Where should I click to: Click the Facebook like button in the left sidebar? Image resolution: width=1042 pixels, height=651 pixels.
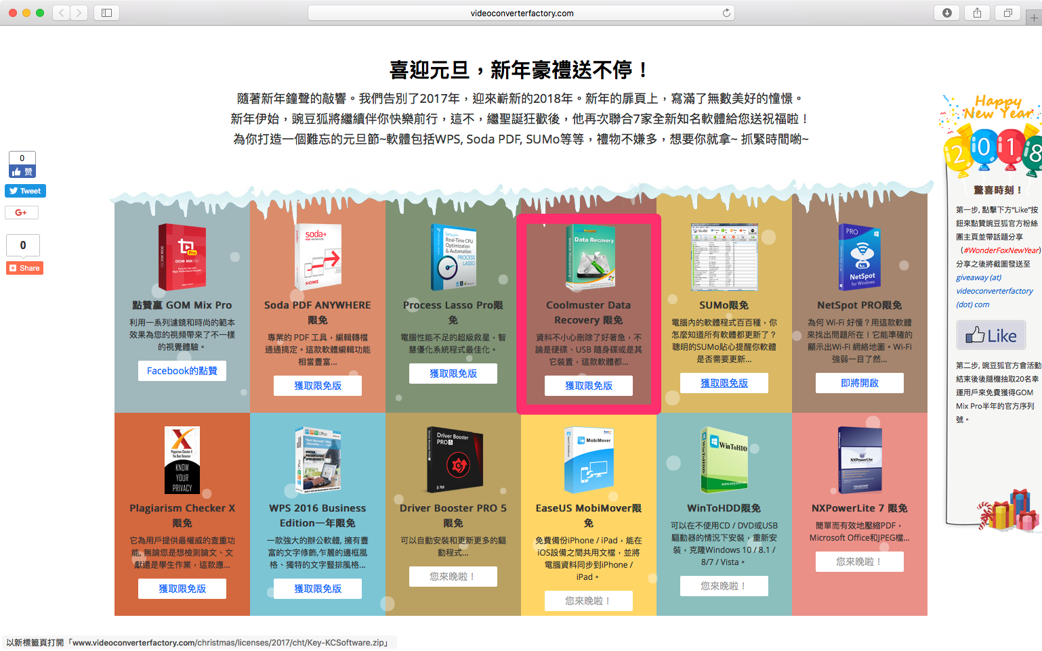click(x=22, y=172)
